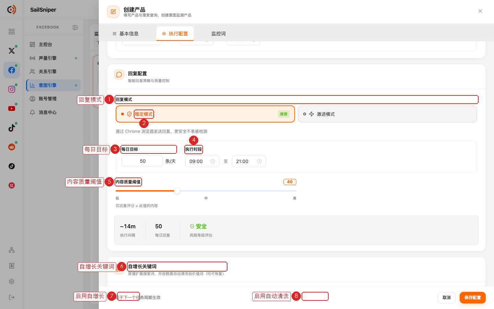Open the billing dollar icon in left rail
This screenshot has height=309, width=494.
point(12,266)
